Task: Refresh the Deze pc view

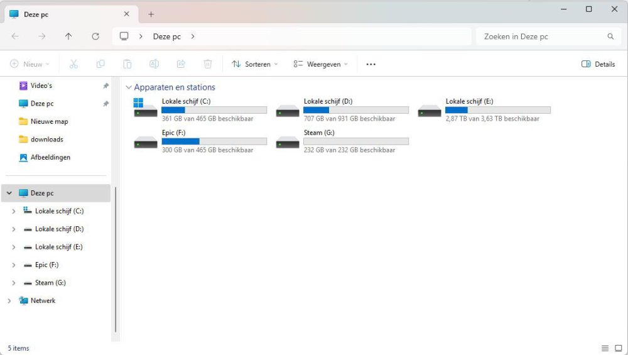Action: (95, 36)
